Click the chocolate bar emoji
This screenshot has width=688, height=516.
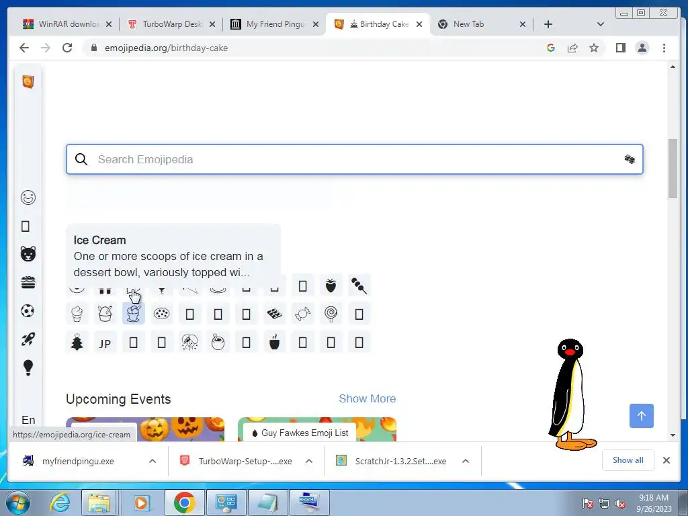274,314
